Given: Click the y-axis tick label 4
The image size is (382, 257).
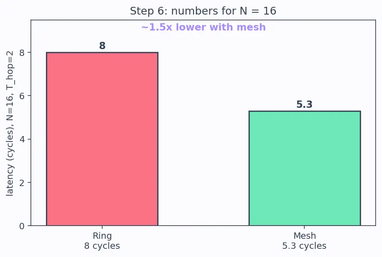Looking at the screenshot, I should 22,139.
